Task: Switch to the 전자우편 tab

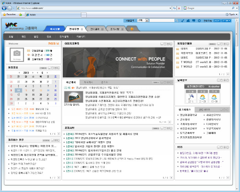Action: coord(74,29)
